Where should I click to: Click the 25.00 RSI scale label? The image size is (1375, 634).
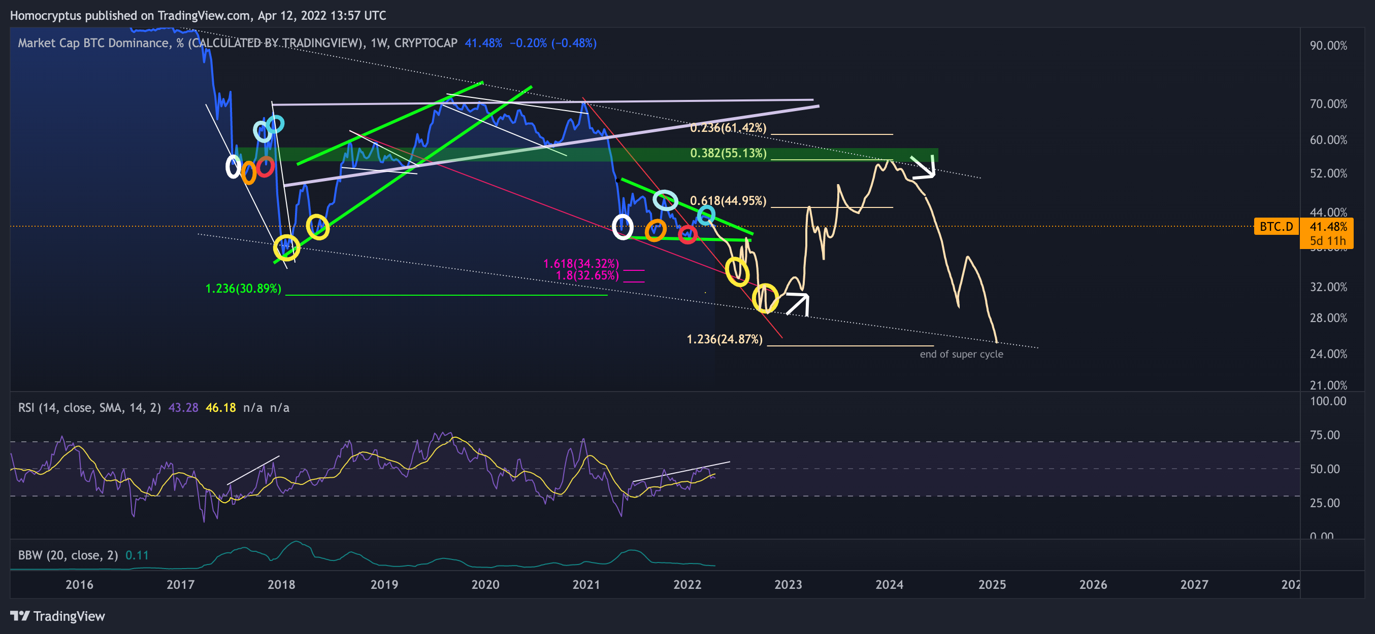click(1324, 503)
